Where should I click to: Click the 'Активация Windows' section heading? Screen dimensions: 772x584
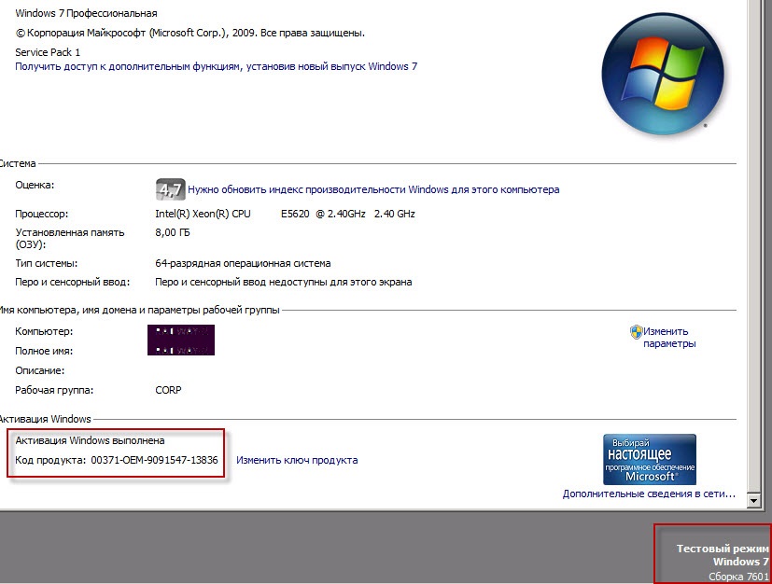pyautogui.click(x=46, y=419)
